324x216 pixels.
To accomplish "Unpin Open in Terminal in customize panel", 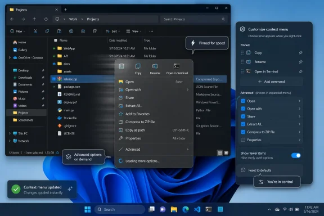I will 300,71.
